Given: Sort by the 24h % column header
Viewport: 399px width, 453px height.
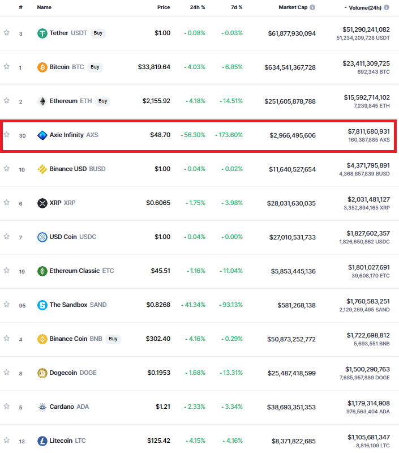Looking at the screenshot, I should pos(198,7).
